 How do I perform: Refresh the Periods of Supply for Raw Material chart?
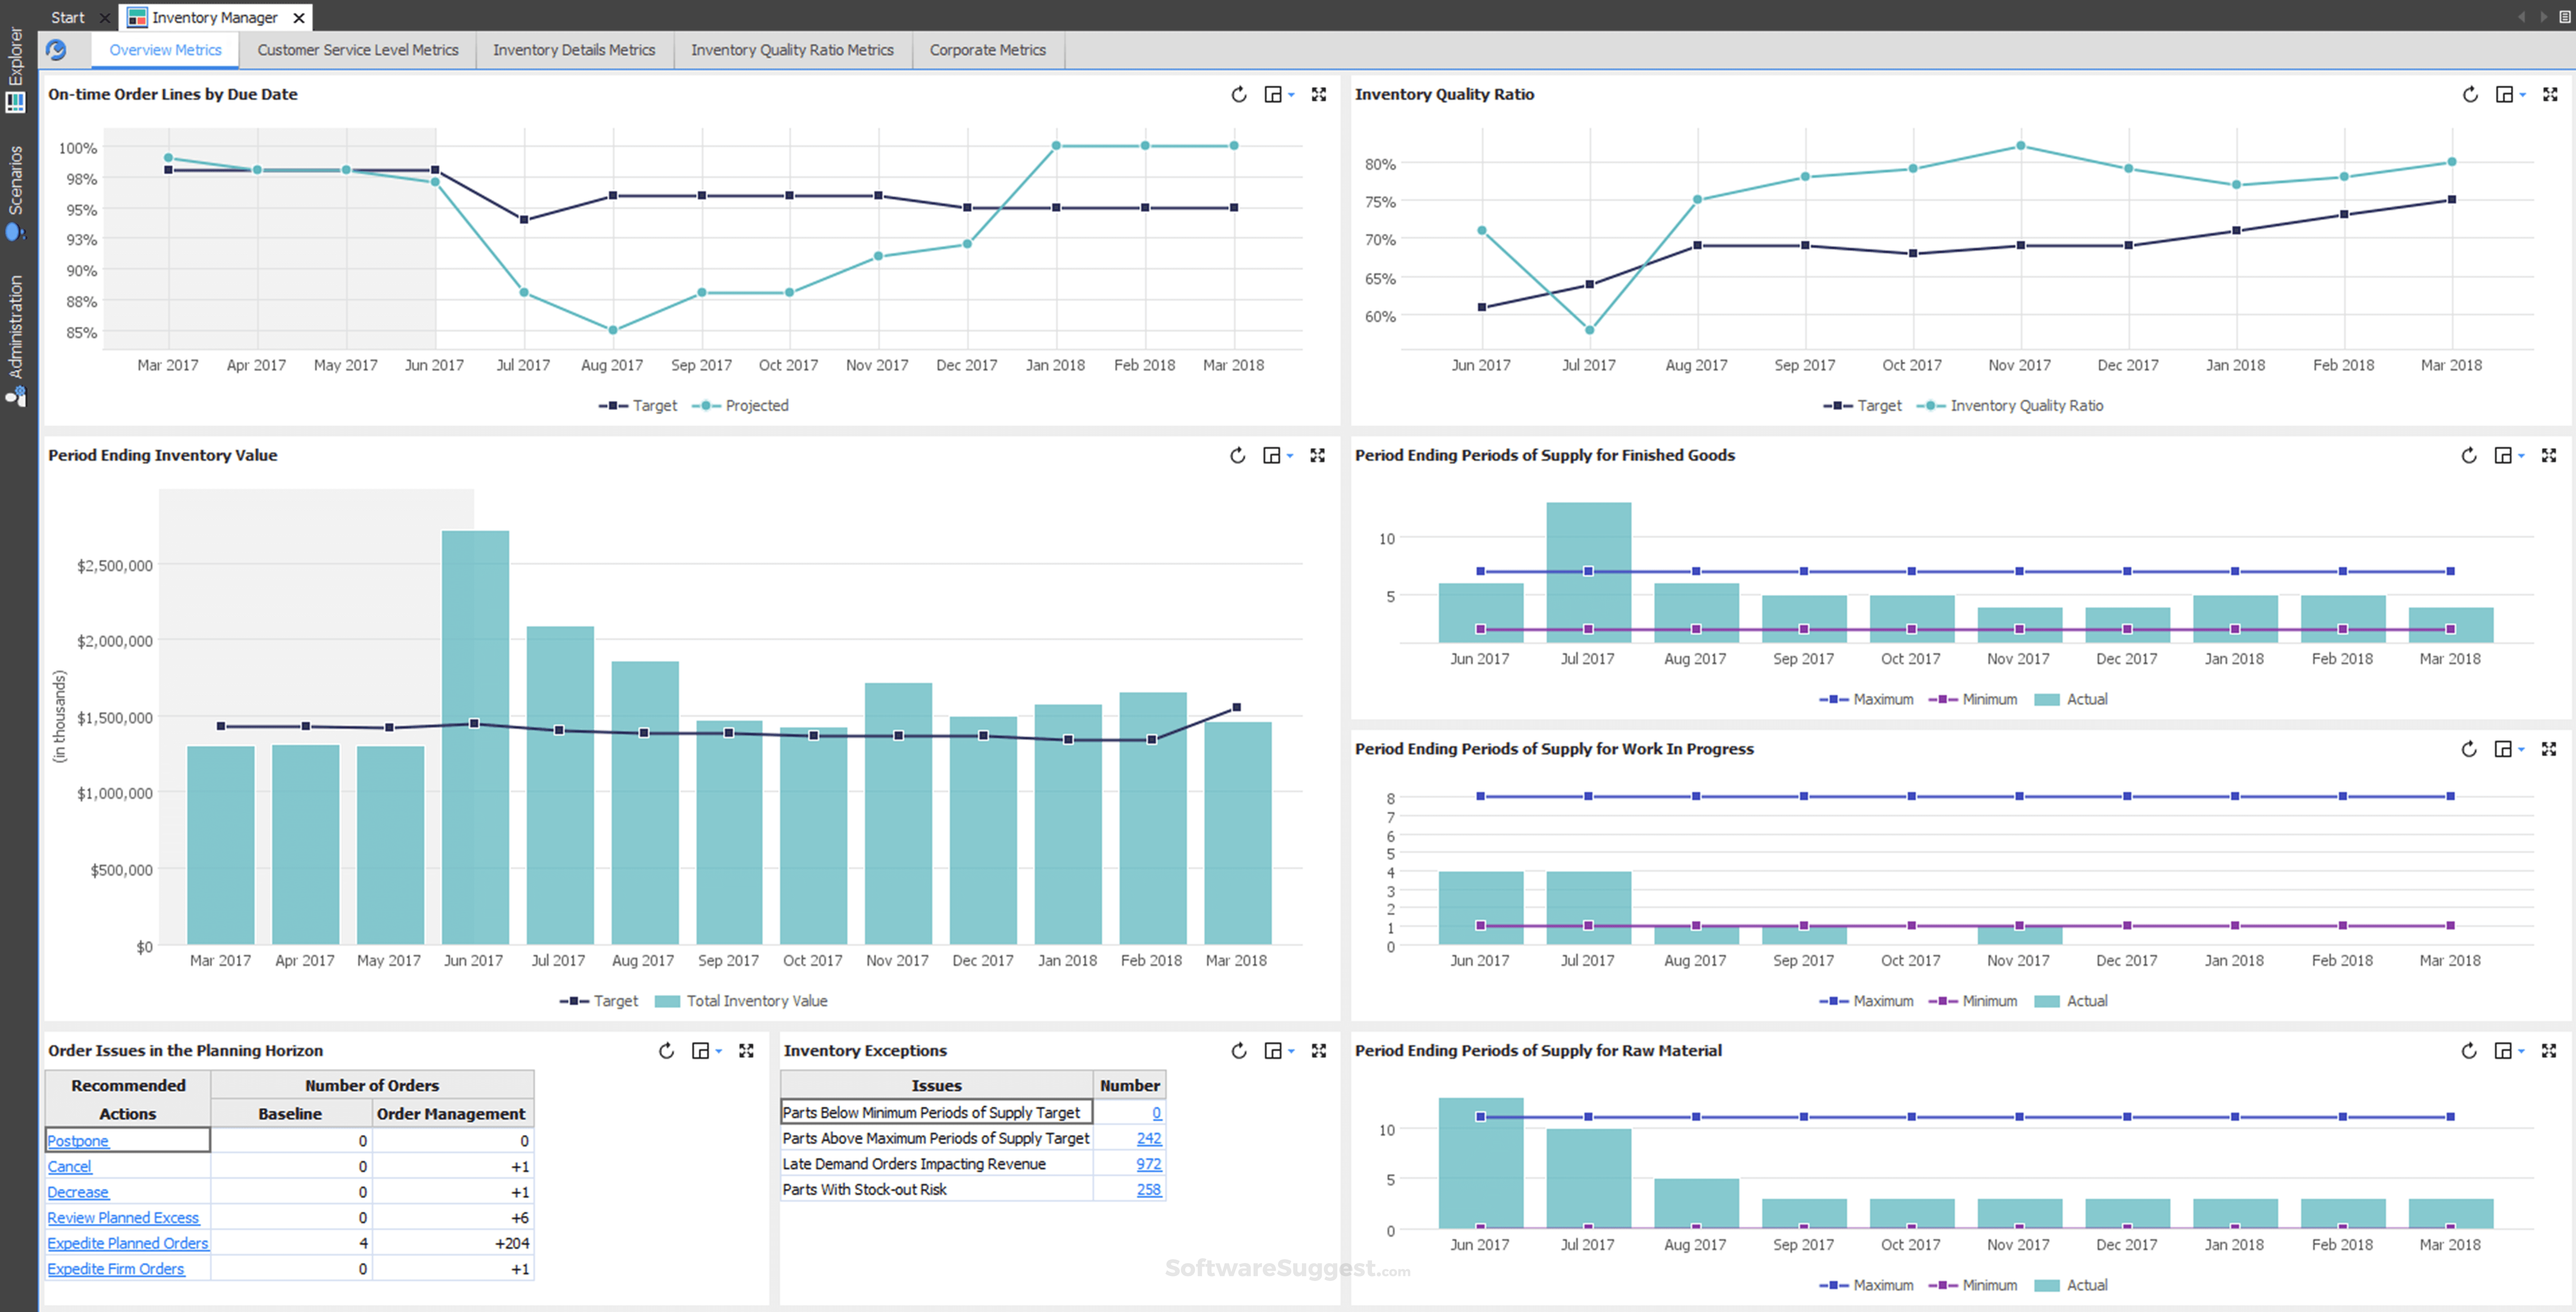(2470, 1051)
